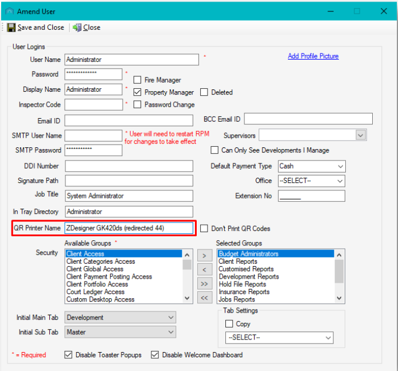Click the Close toolbar text label

point(92,28)
